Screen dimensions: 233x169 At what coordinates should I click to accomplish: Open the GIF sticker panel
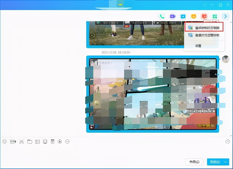tap(13, 142)
